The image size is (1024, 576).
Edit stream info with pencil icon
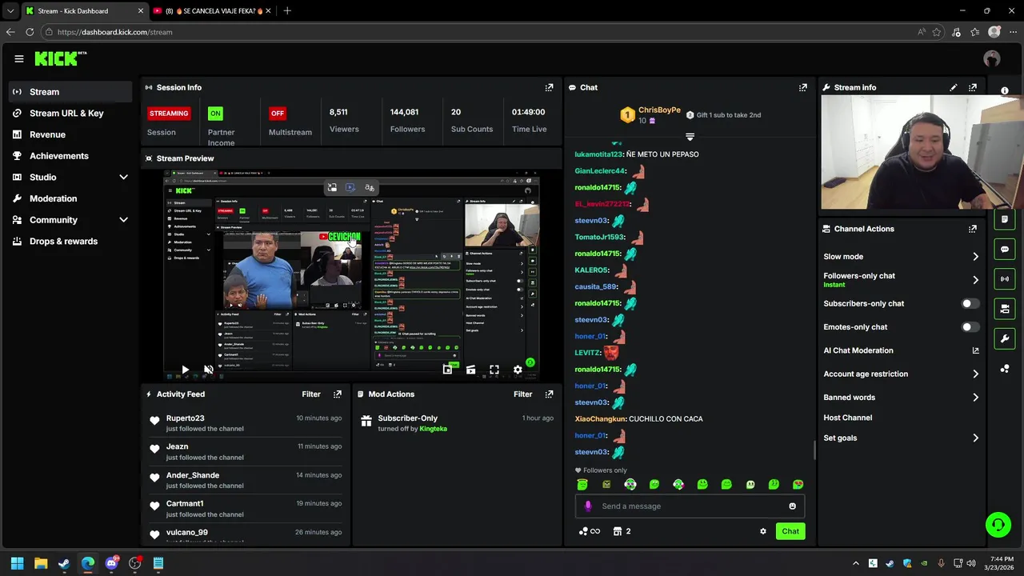953,87
